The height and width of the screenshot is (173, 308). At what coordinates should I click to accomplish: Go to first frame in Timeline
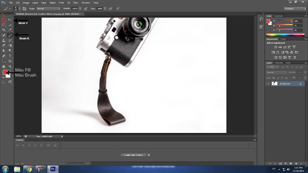[17, 145]
